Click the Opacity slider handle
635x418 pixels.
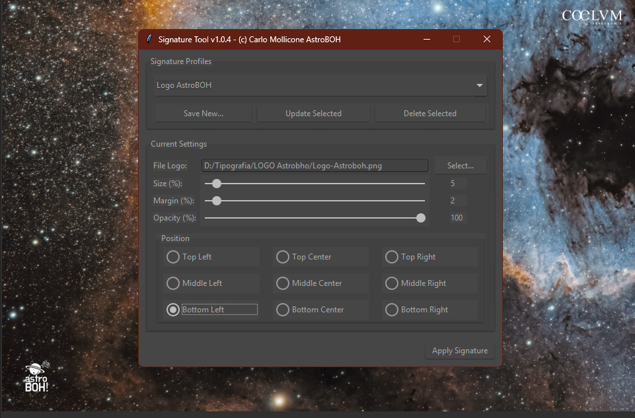(421, 218)
